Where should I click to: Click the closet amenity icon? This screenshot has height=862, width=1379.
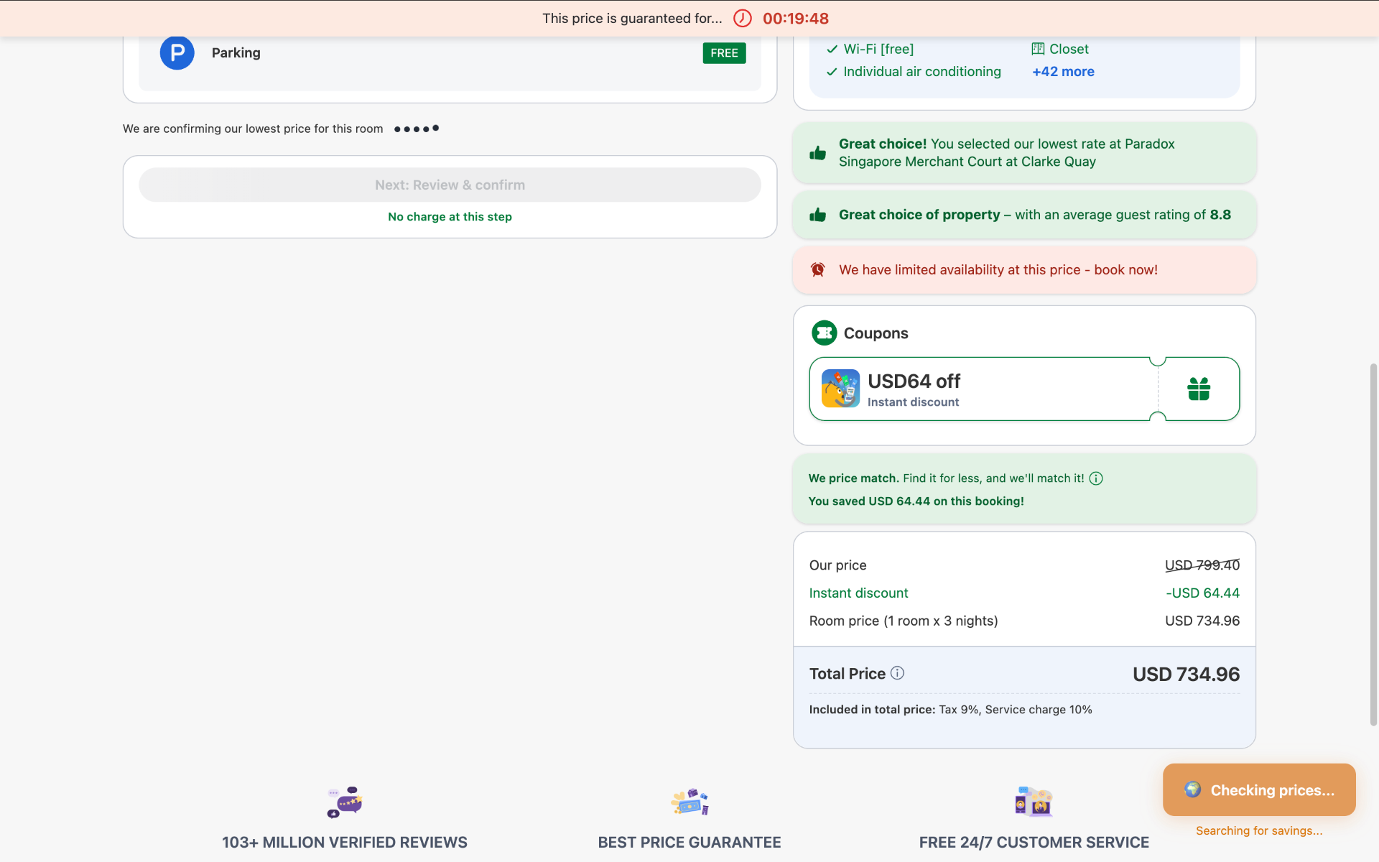[1038, 49]
